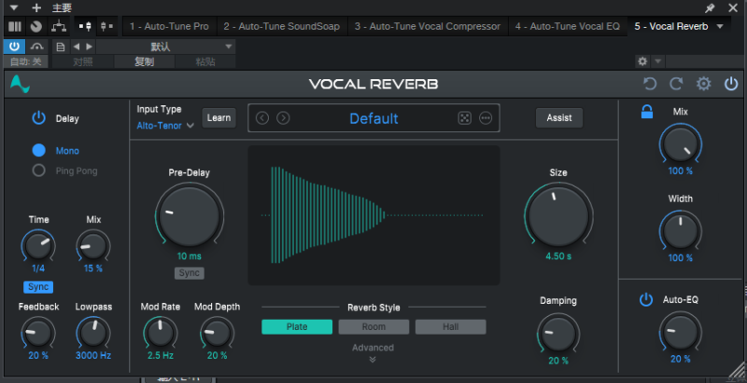
Task: Click the undo arrow in Vocal Reverb header
Action: click(650, 84)
